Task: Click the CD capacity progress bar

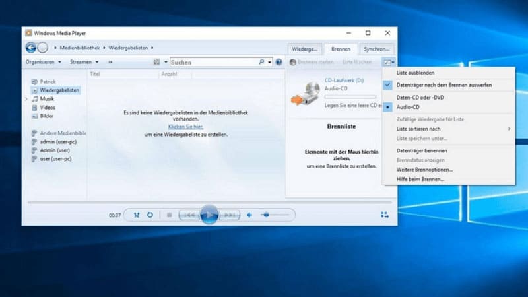Action: [350, 97]
